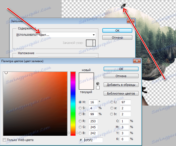This screenshot has height=146, width=176.
Task: Select the B blue radio button
Action: click(80, 133)
